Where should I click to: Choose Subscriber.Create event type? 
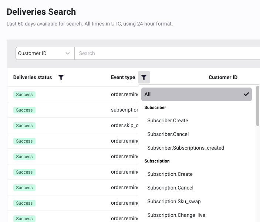[x=168, y=120]
